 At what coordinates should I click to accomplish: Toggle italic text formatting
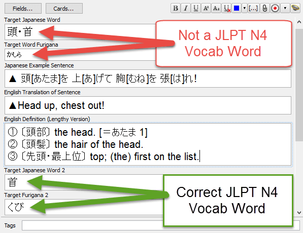point(186,8)
